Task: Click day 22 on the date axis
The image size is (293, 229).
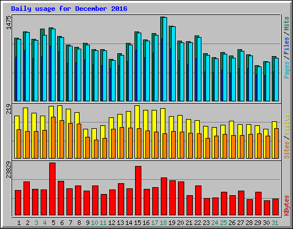Action: [197, 223]
